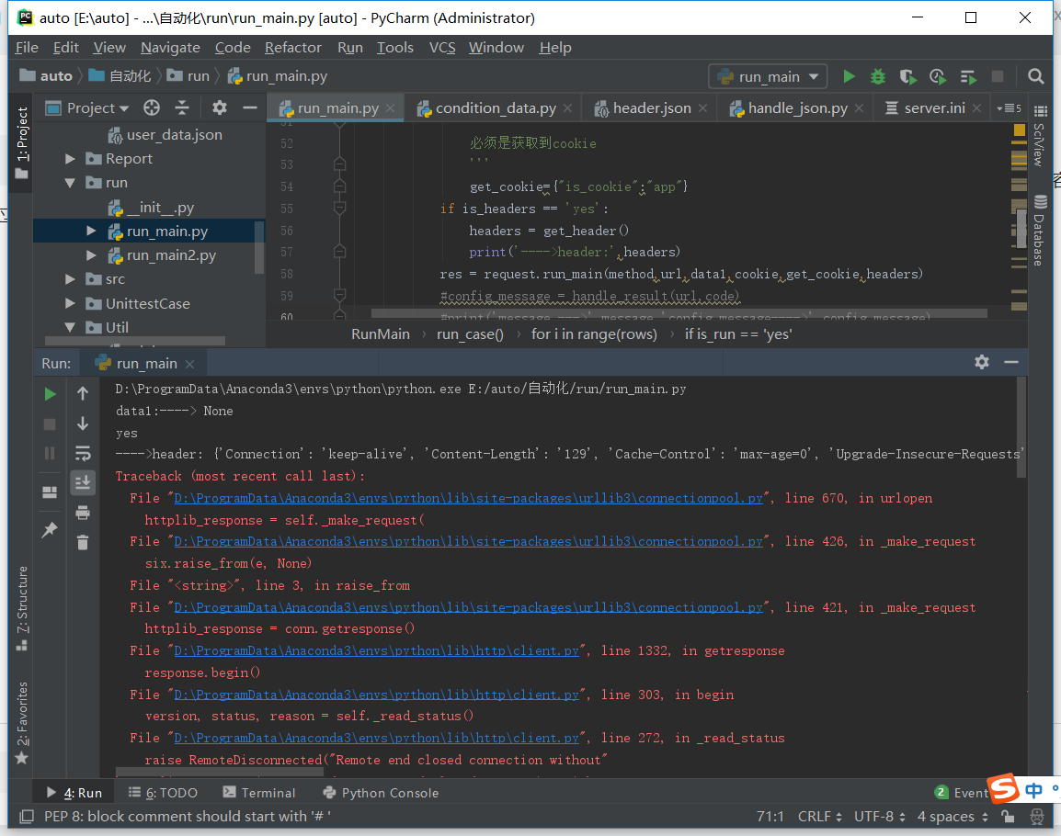Open the SciView side panel
The height and width of the screenshot is (836, 1061).
(x=1040, y=135)
